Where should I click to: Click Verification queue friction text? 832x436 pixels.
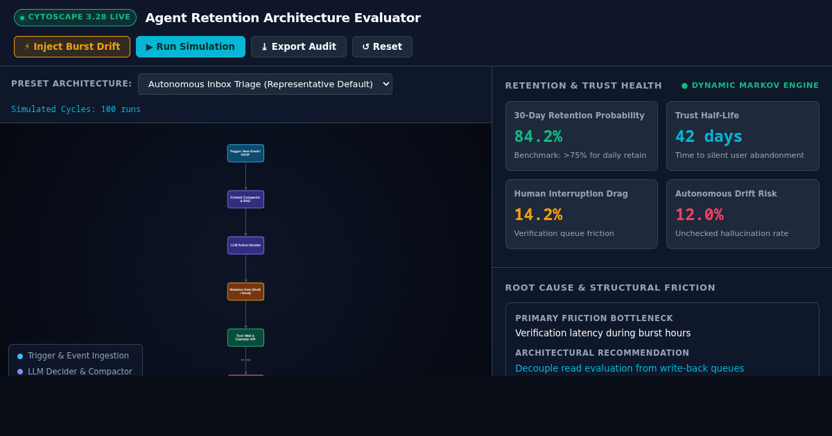[x=564, y=234]
